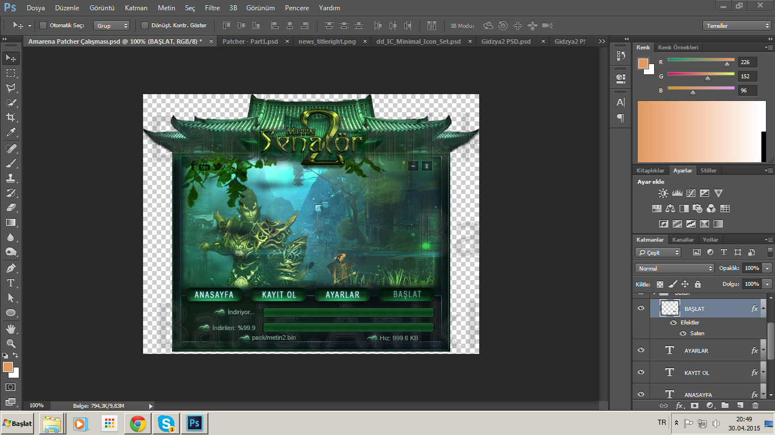Hide the KAYIT OL text layer
Screen dimensions: 775x435
click(641, 373)
